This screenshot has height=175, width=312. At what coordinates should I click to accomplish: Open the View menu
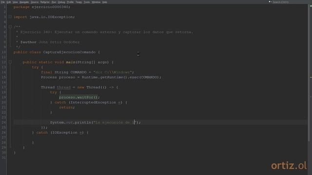coord(15,2)
